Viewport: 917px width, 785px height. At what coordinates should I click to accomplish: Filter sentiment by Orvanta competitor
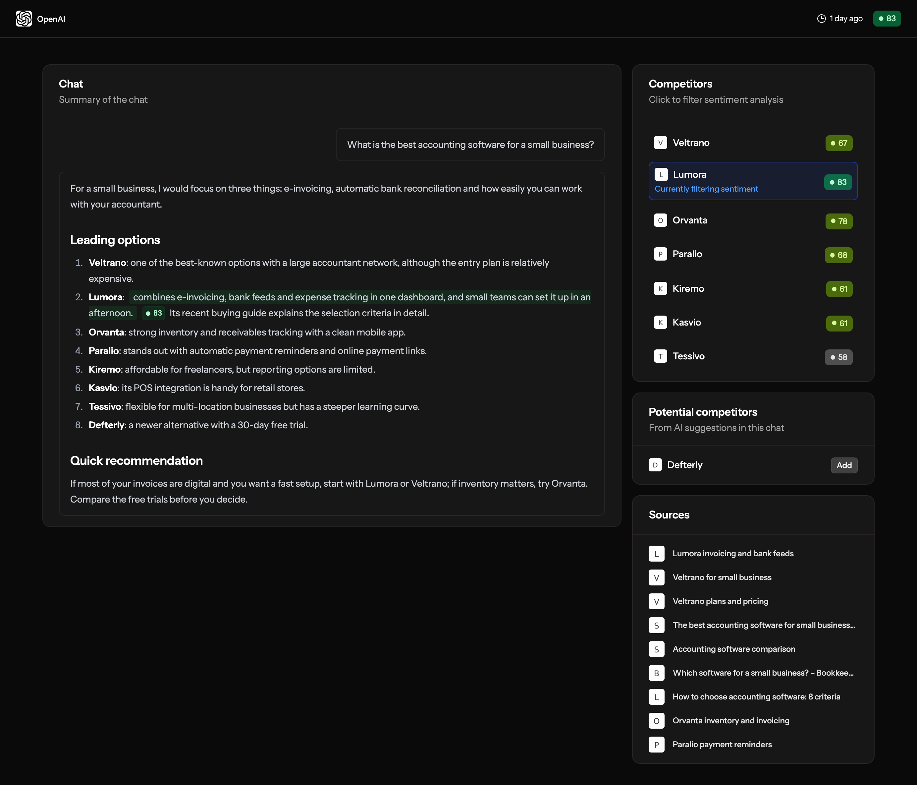pyautogui.click(x=753, y=220)
